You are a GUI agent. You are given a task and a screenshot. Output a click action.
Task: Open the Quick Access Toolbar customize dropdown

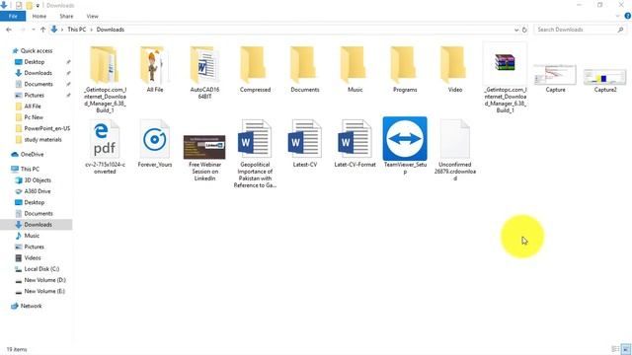pos(38,6)
